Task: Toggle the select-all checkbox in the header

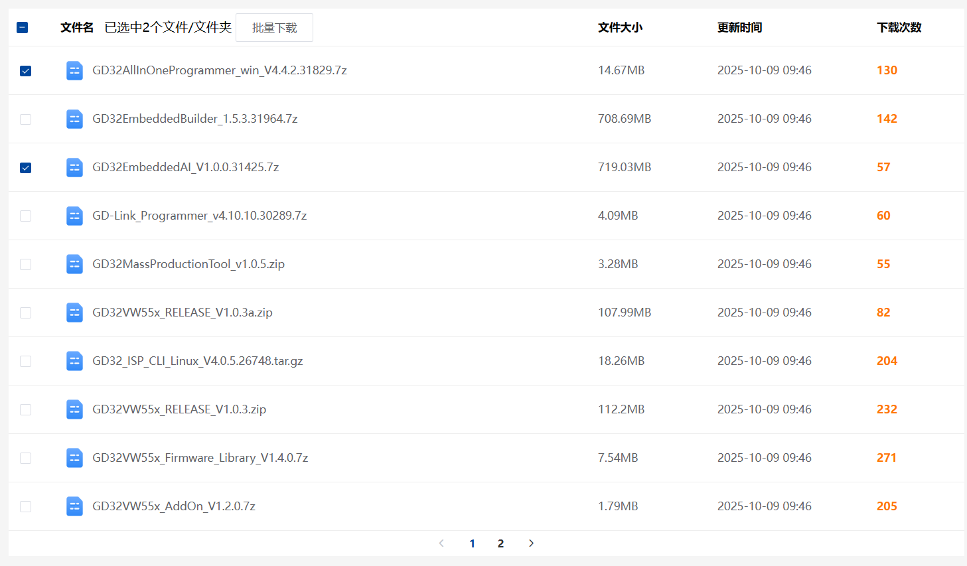Action: (22, 28)
